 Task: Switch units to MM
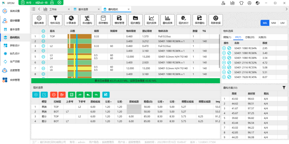(x=273, y=23)
